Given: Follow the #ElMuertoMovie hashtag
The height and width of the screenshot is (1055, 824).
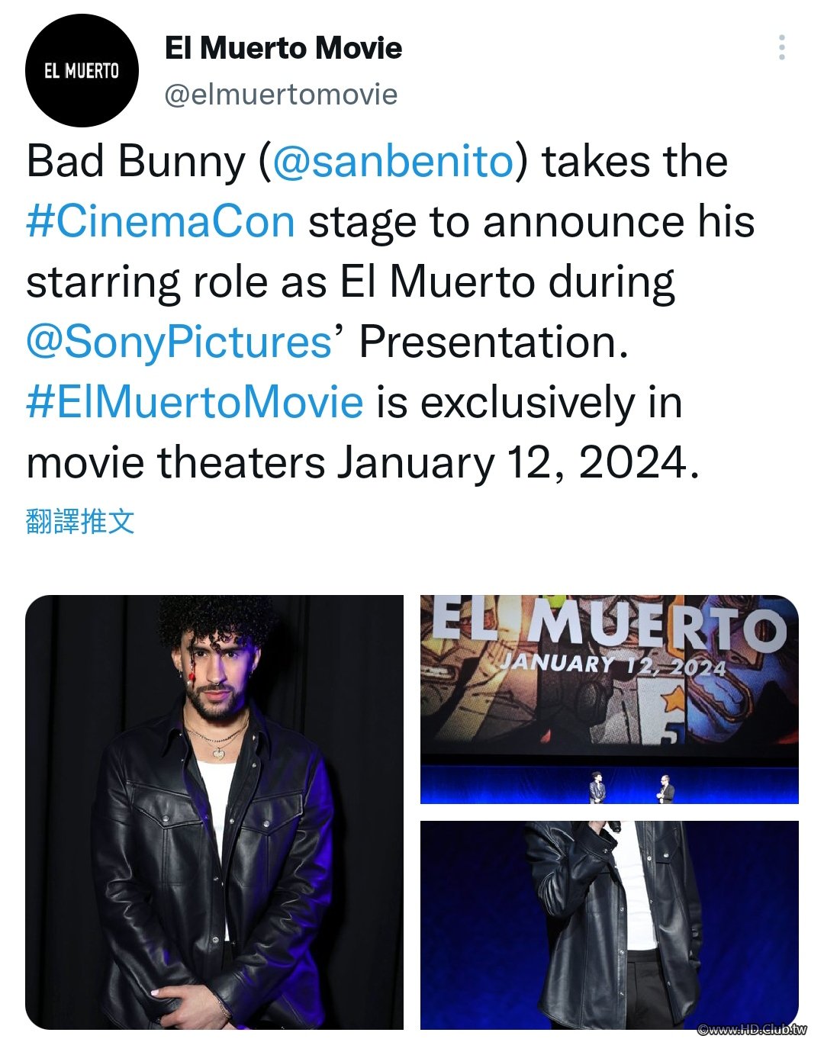Looking at the screenshot, I should [x=195, y=402].
